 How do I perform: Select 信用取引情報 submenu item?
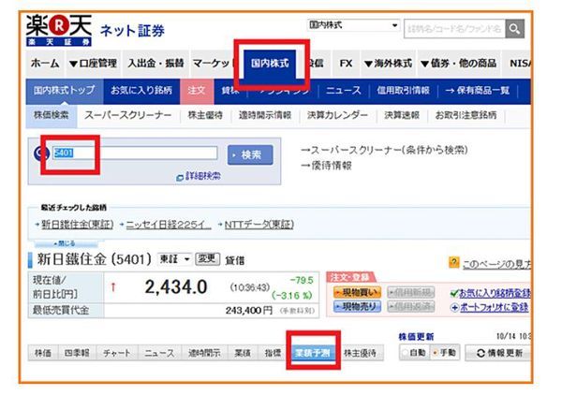403,90
